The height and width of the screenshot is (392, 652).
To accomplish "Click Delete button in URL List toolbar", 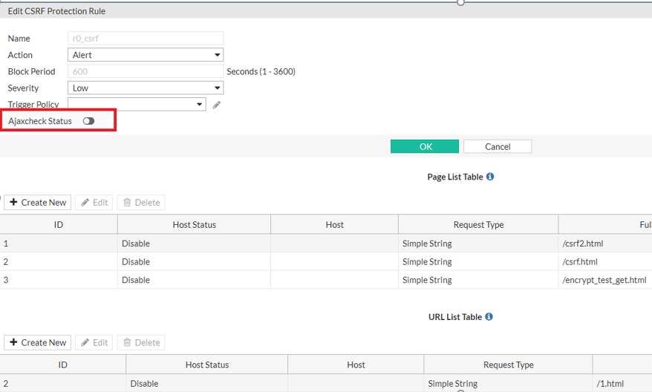I will click(141, 342).
